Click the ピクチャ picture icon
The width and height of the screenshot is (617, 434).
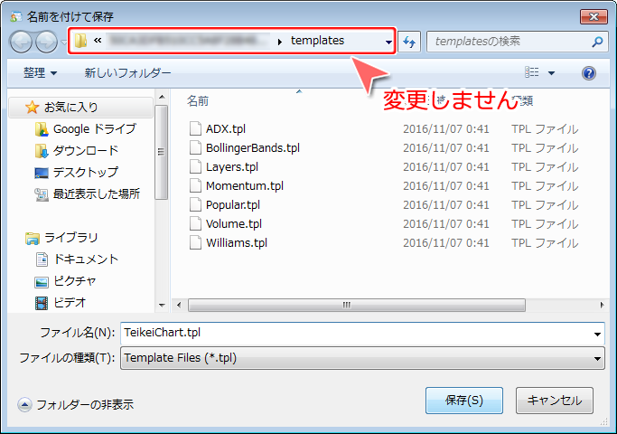tap(42, 282)
